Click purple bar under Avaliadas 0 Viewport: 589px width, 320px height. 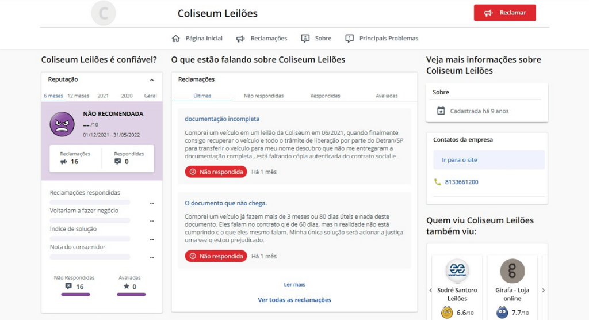131,295
